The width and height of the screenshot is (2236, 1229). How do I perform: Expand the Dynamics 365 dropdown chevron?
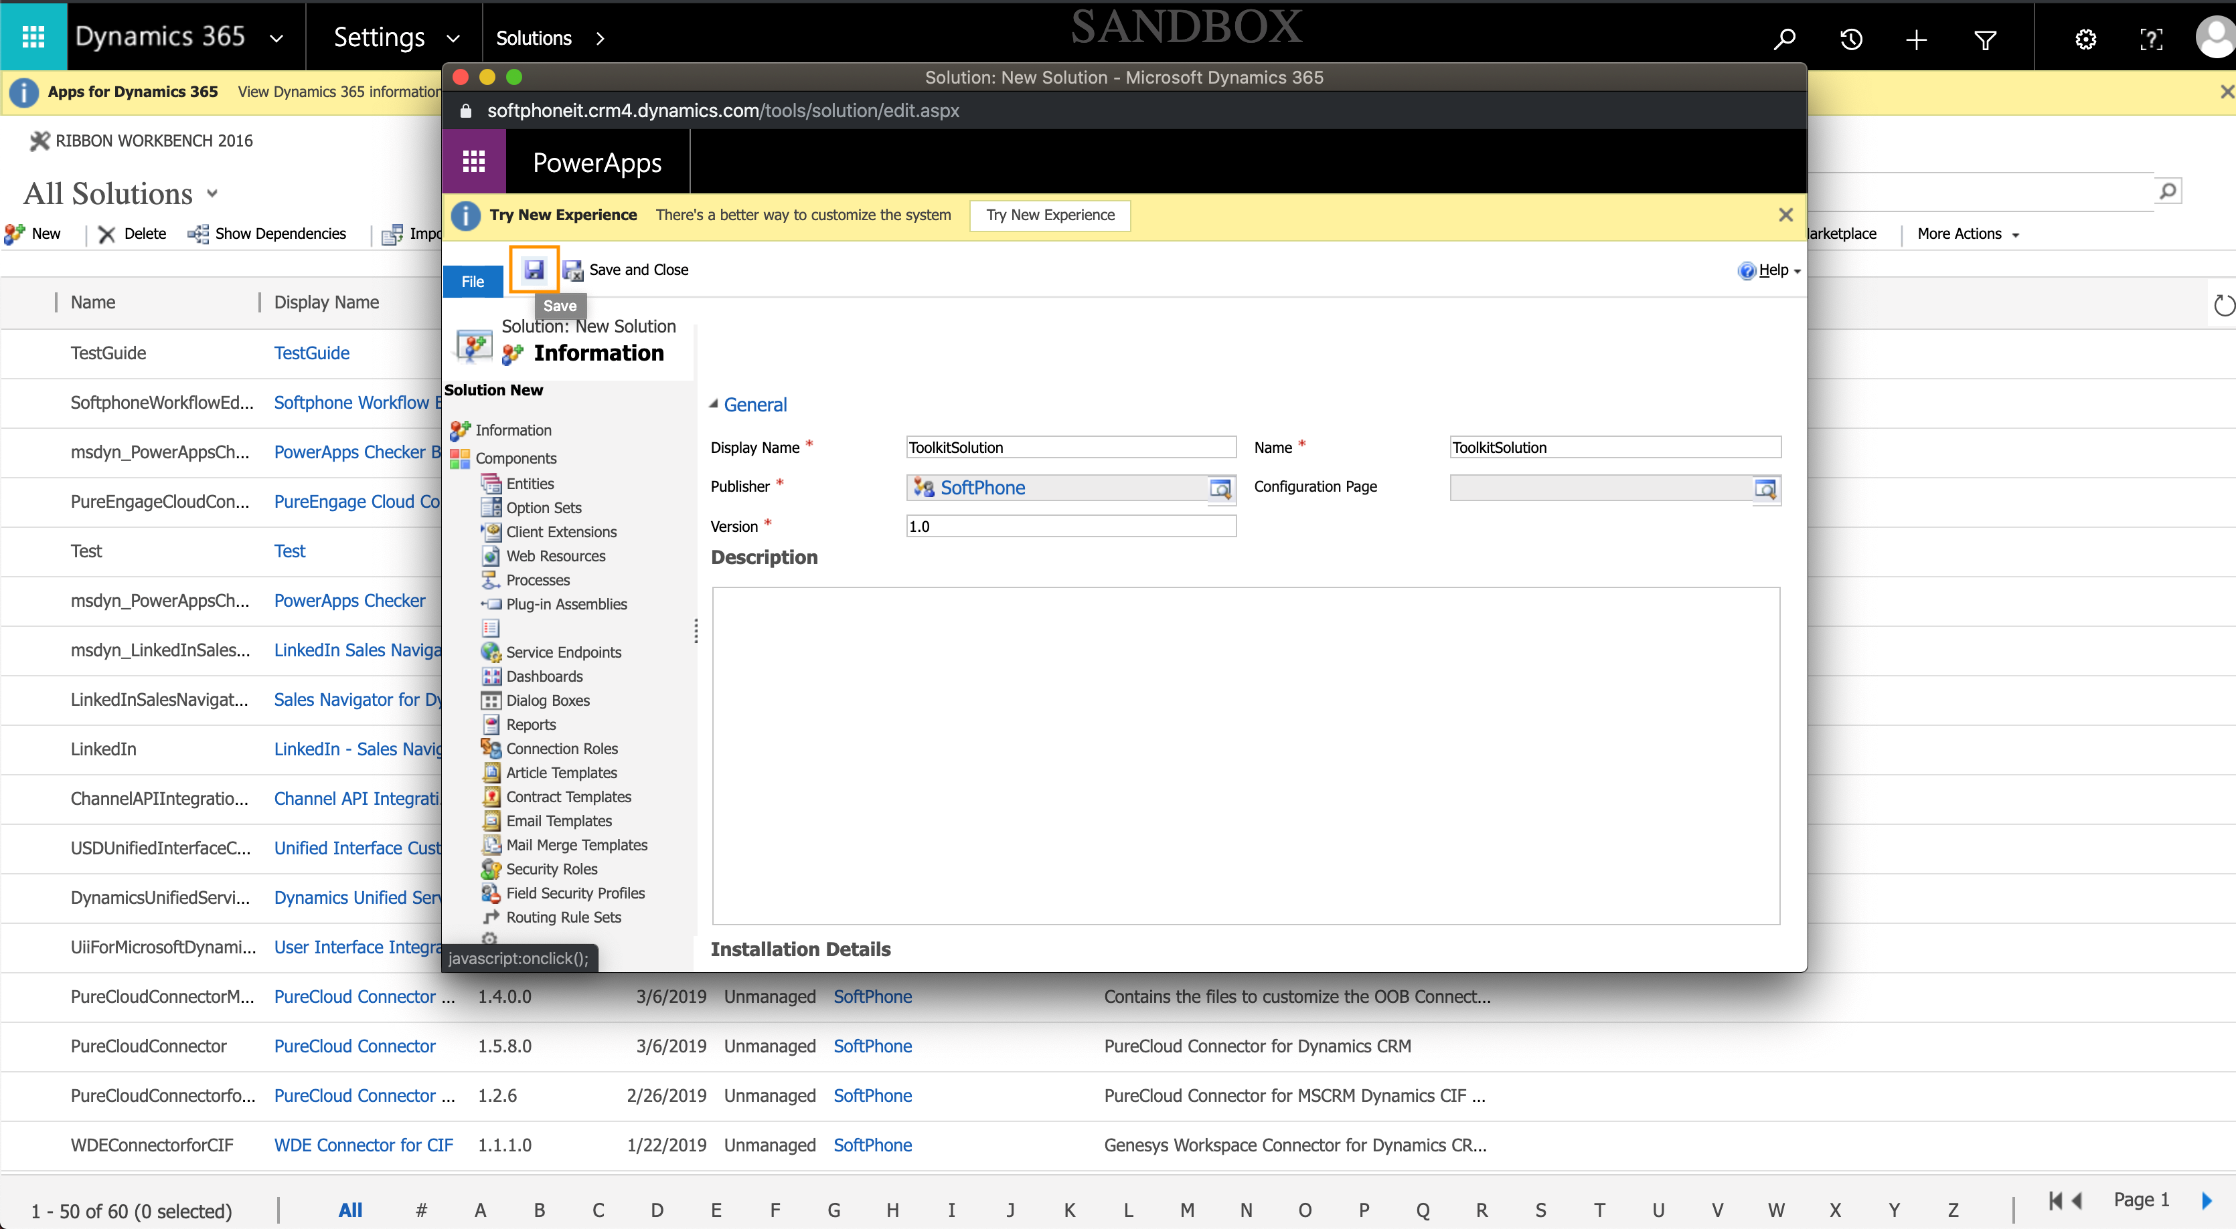[x=277, y=38]
